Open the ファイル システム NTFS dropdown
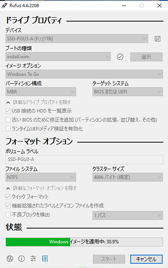The height and width of the screenshot is (268, 168). pyautogui.click(x=41, y=177)
